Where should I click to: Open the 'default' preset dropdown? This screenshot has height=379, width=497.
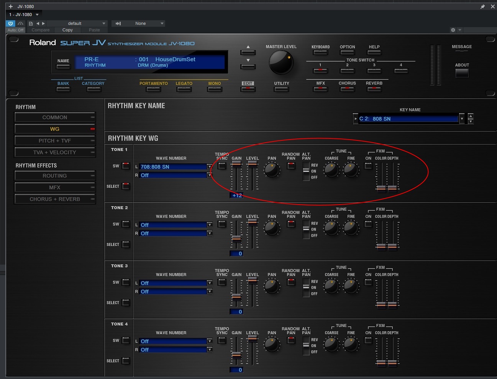pos(76,23)
